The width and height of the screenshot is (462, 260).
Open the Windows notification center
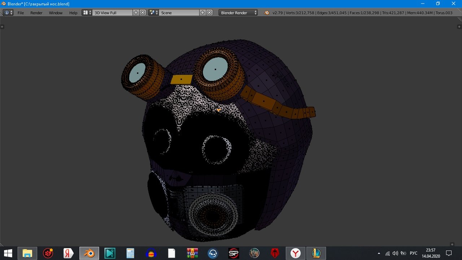[449, 253]
